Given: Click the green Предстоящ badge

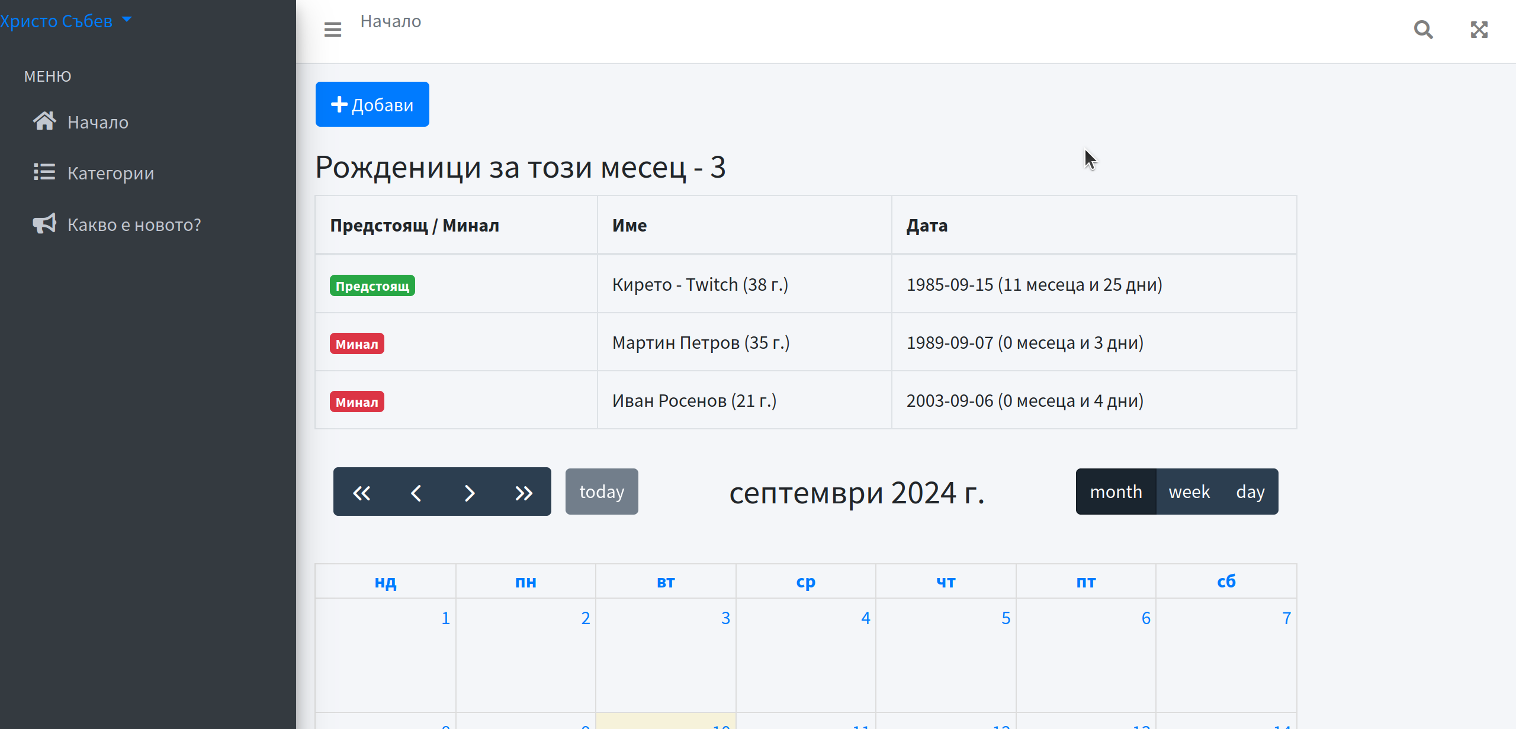Looking at the screenshot, I should [372, 285].
